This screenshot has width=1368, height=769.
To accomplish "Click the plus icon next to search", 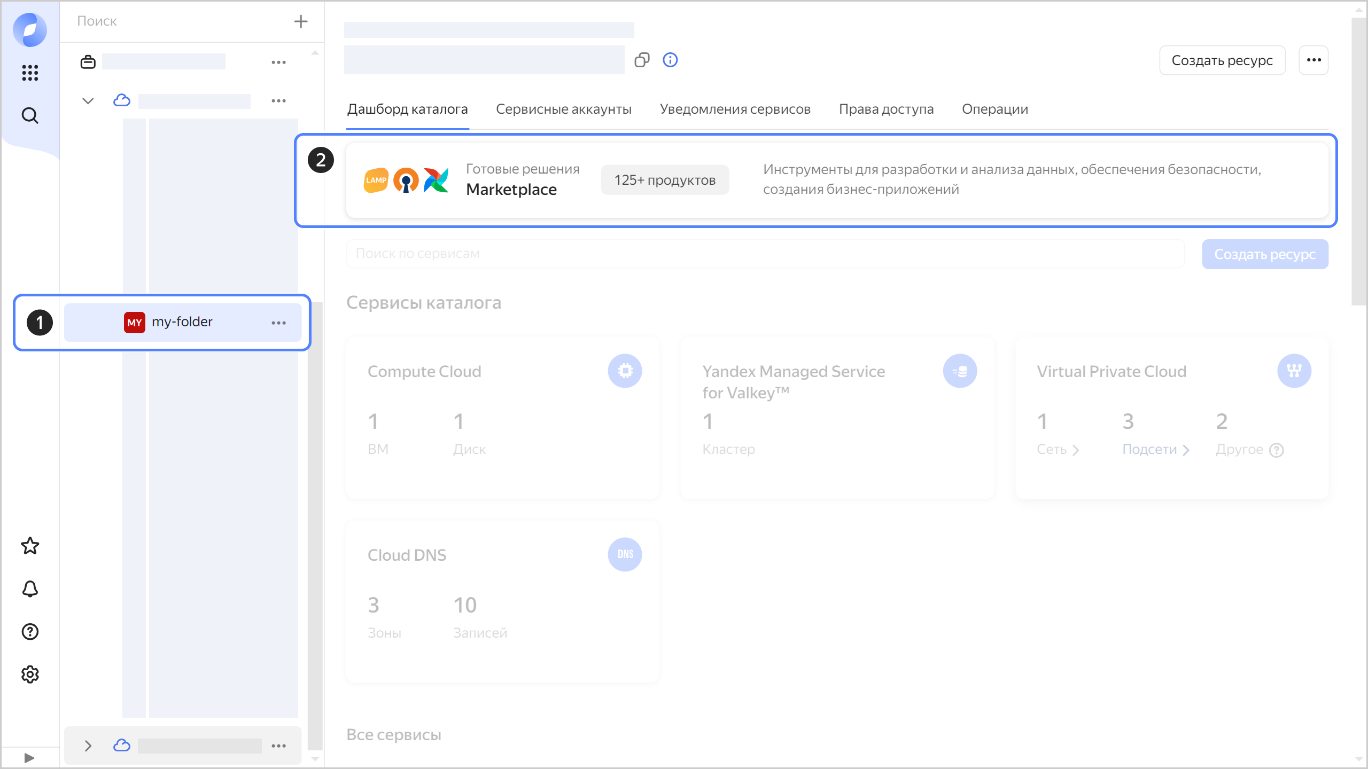I will (301, 21).
